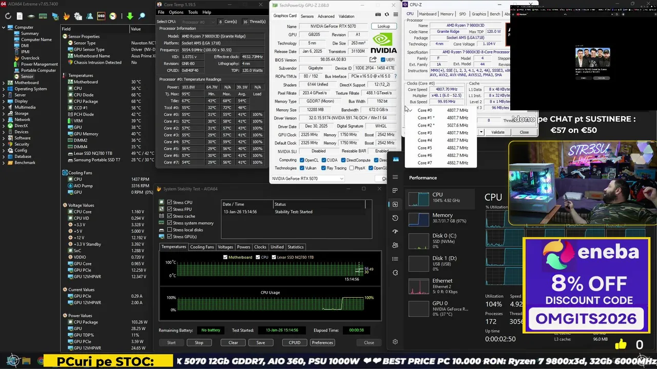Open Task Manager Processes icon
The height and width of the screenshot is (369, 657).
click(x=395, y=191)
